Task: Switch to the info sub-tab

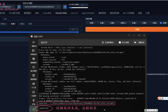Action: (x=5, y=19)
